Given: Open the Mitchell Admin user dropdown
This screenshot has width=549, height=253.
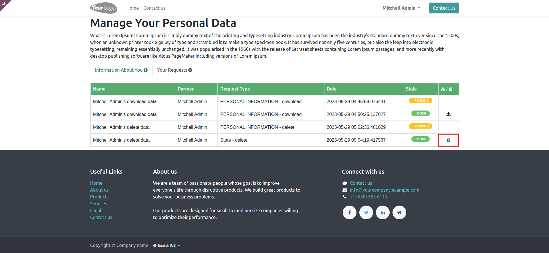Looking at the screenshot, I should pyautogui.click(x=401, y=8).
